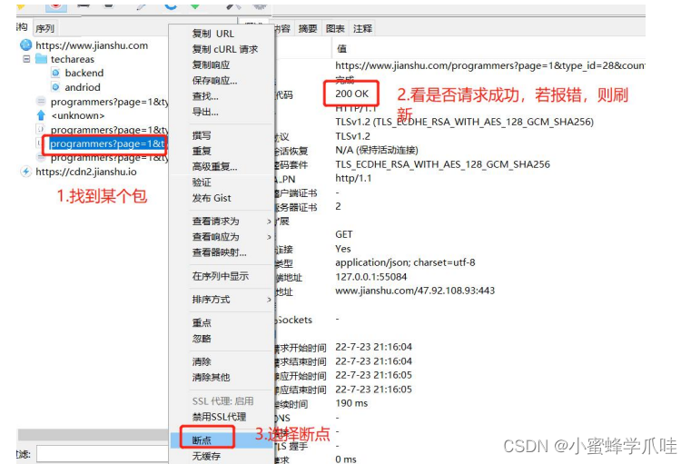Open the 注释 tab
Image resolution: width=691 pixels, height=464 pixels.
pyautogui.click(x=362, y=29)
